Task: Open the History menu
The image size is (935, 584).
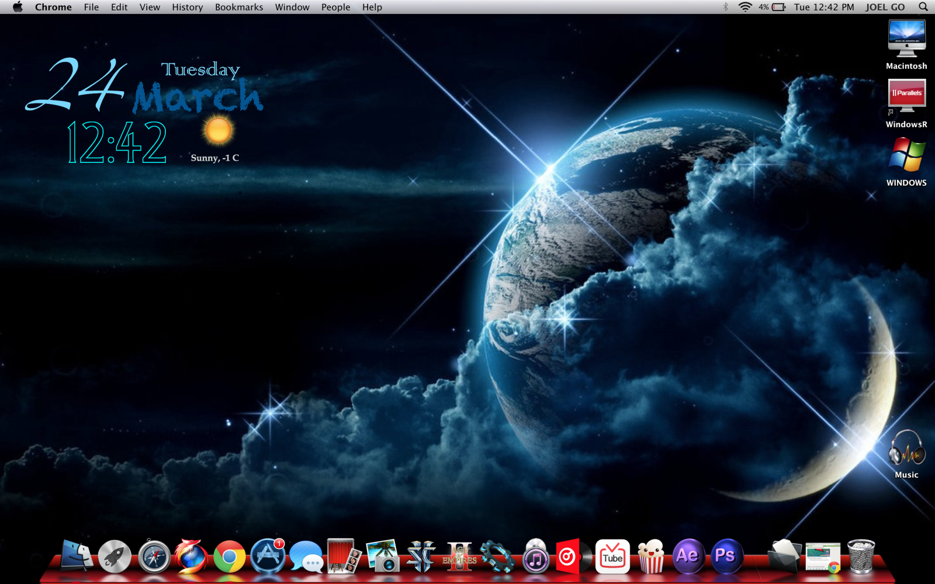Action: point(187,7)
